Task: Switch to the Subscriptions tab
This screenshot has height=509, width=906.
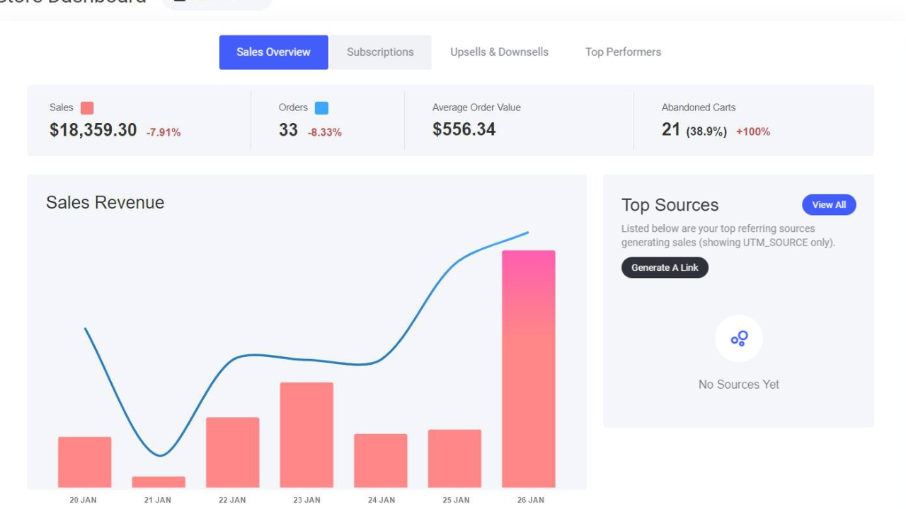Action: click(380, 52)
